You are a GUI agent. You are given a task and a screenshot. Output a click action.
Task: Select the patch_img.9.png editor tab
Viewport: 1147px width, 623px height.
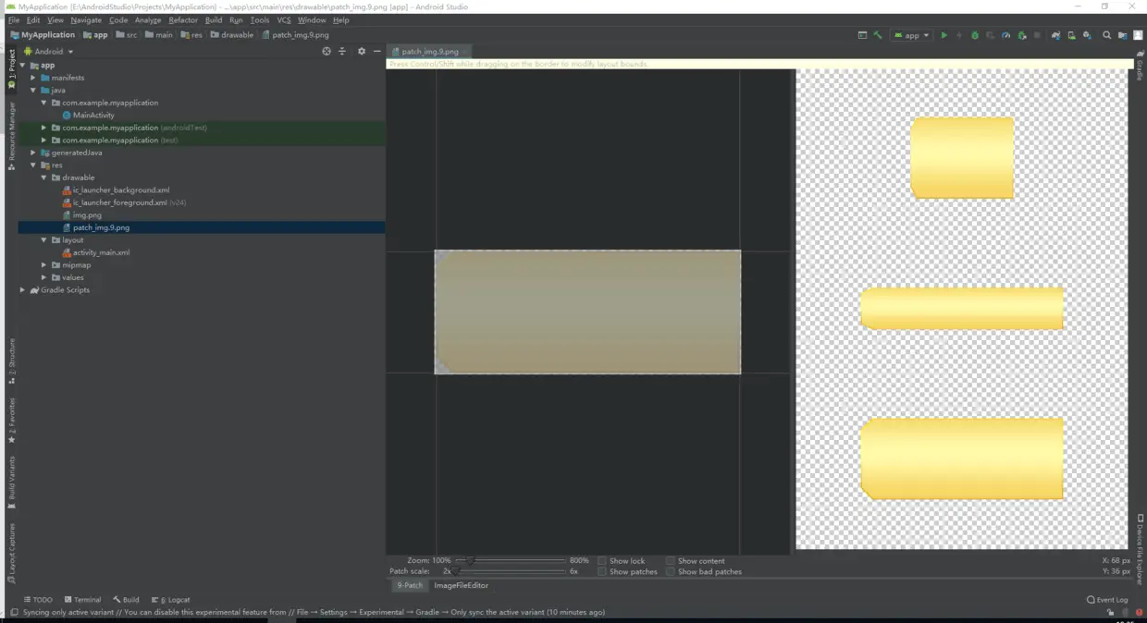[x=429, y=52]
